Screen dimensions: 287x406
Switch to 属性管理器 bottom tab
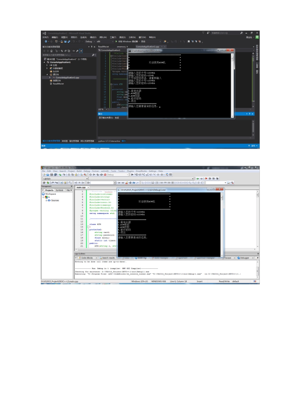(74, 141)
